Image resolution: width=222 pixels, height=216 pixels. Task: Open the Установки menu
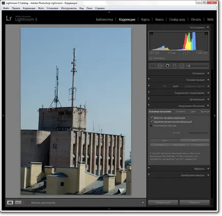pos(52,8)
